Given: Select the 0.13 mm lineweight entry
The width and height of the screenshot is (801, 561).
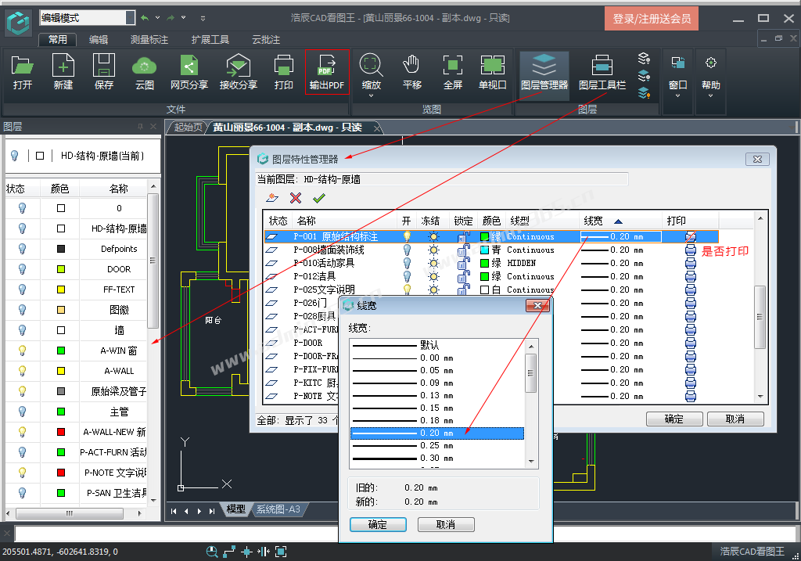Looking at the screenshot, I should [x=436, y=395].
